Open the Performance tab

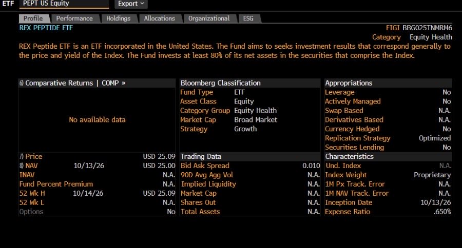(74, 18)
